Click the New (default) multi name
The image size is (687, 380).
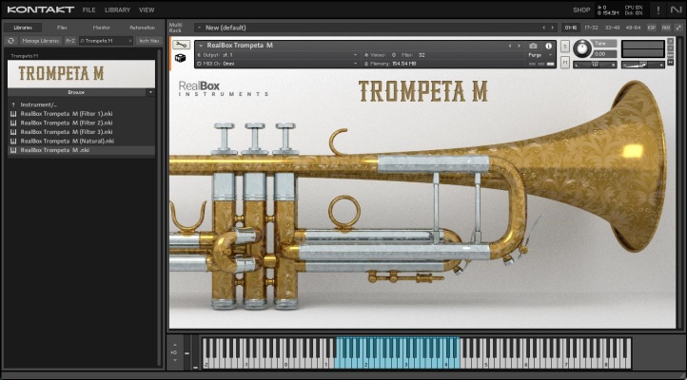point(226,28)
